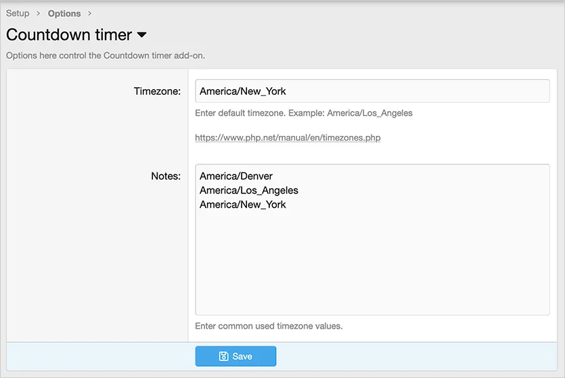
Task: Place cursor on the America/Los_Angeles line in Notes
Action: pyautogui.click(x=249, y=191)
